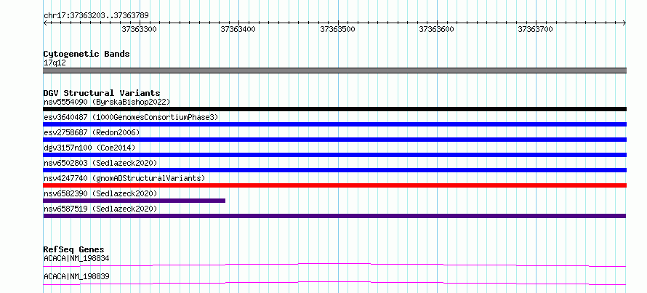Click the chr17:37363203..37363789 coordinate label
Image resolution: width=647 pixels, height=293 pixels.
tap(96, 16)
